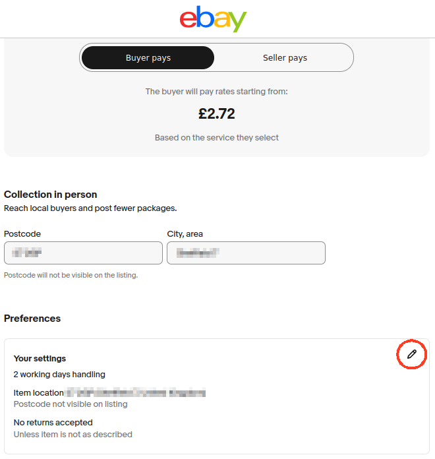Switch to Seller pays option
Viewport: 435px width, 459px height.
coord(285,57)
